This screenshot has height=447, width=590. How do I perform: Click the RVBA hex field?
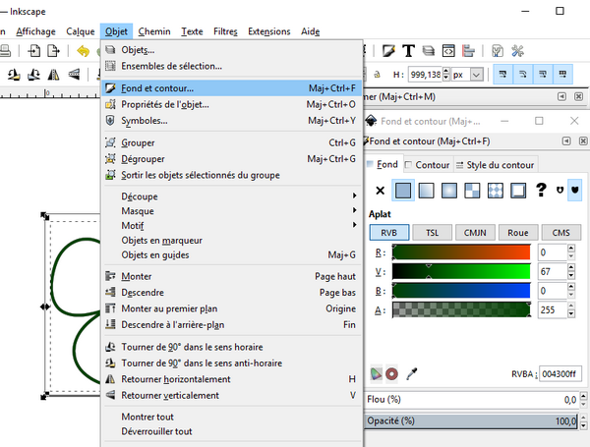pos(560,374)
